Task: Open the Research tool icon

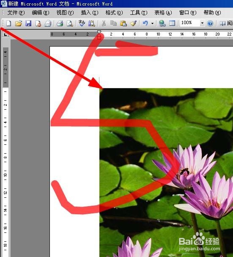Action: pos(91,23)
